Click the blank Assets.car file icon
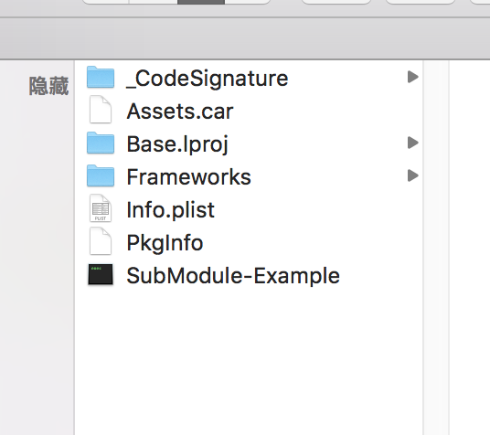This screenshot has width=490, height=435. pyautogui.click(x=101, y=110)
